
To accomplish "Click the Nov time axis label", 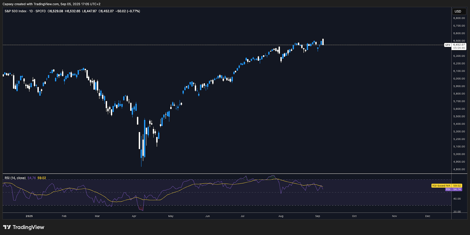I will [395, 216].
